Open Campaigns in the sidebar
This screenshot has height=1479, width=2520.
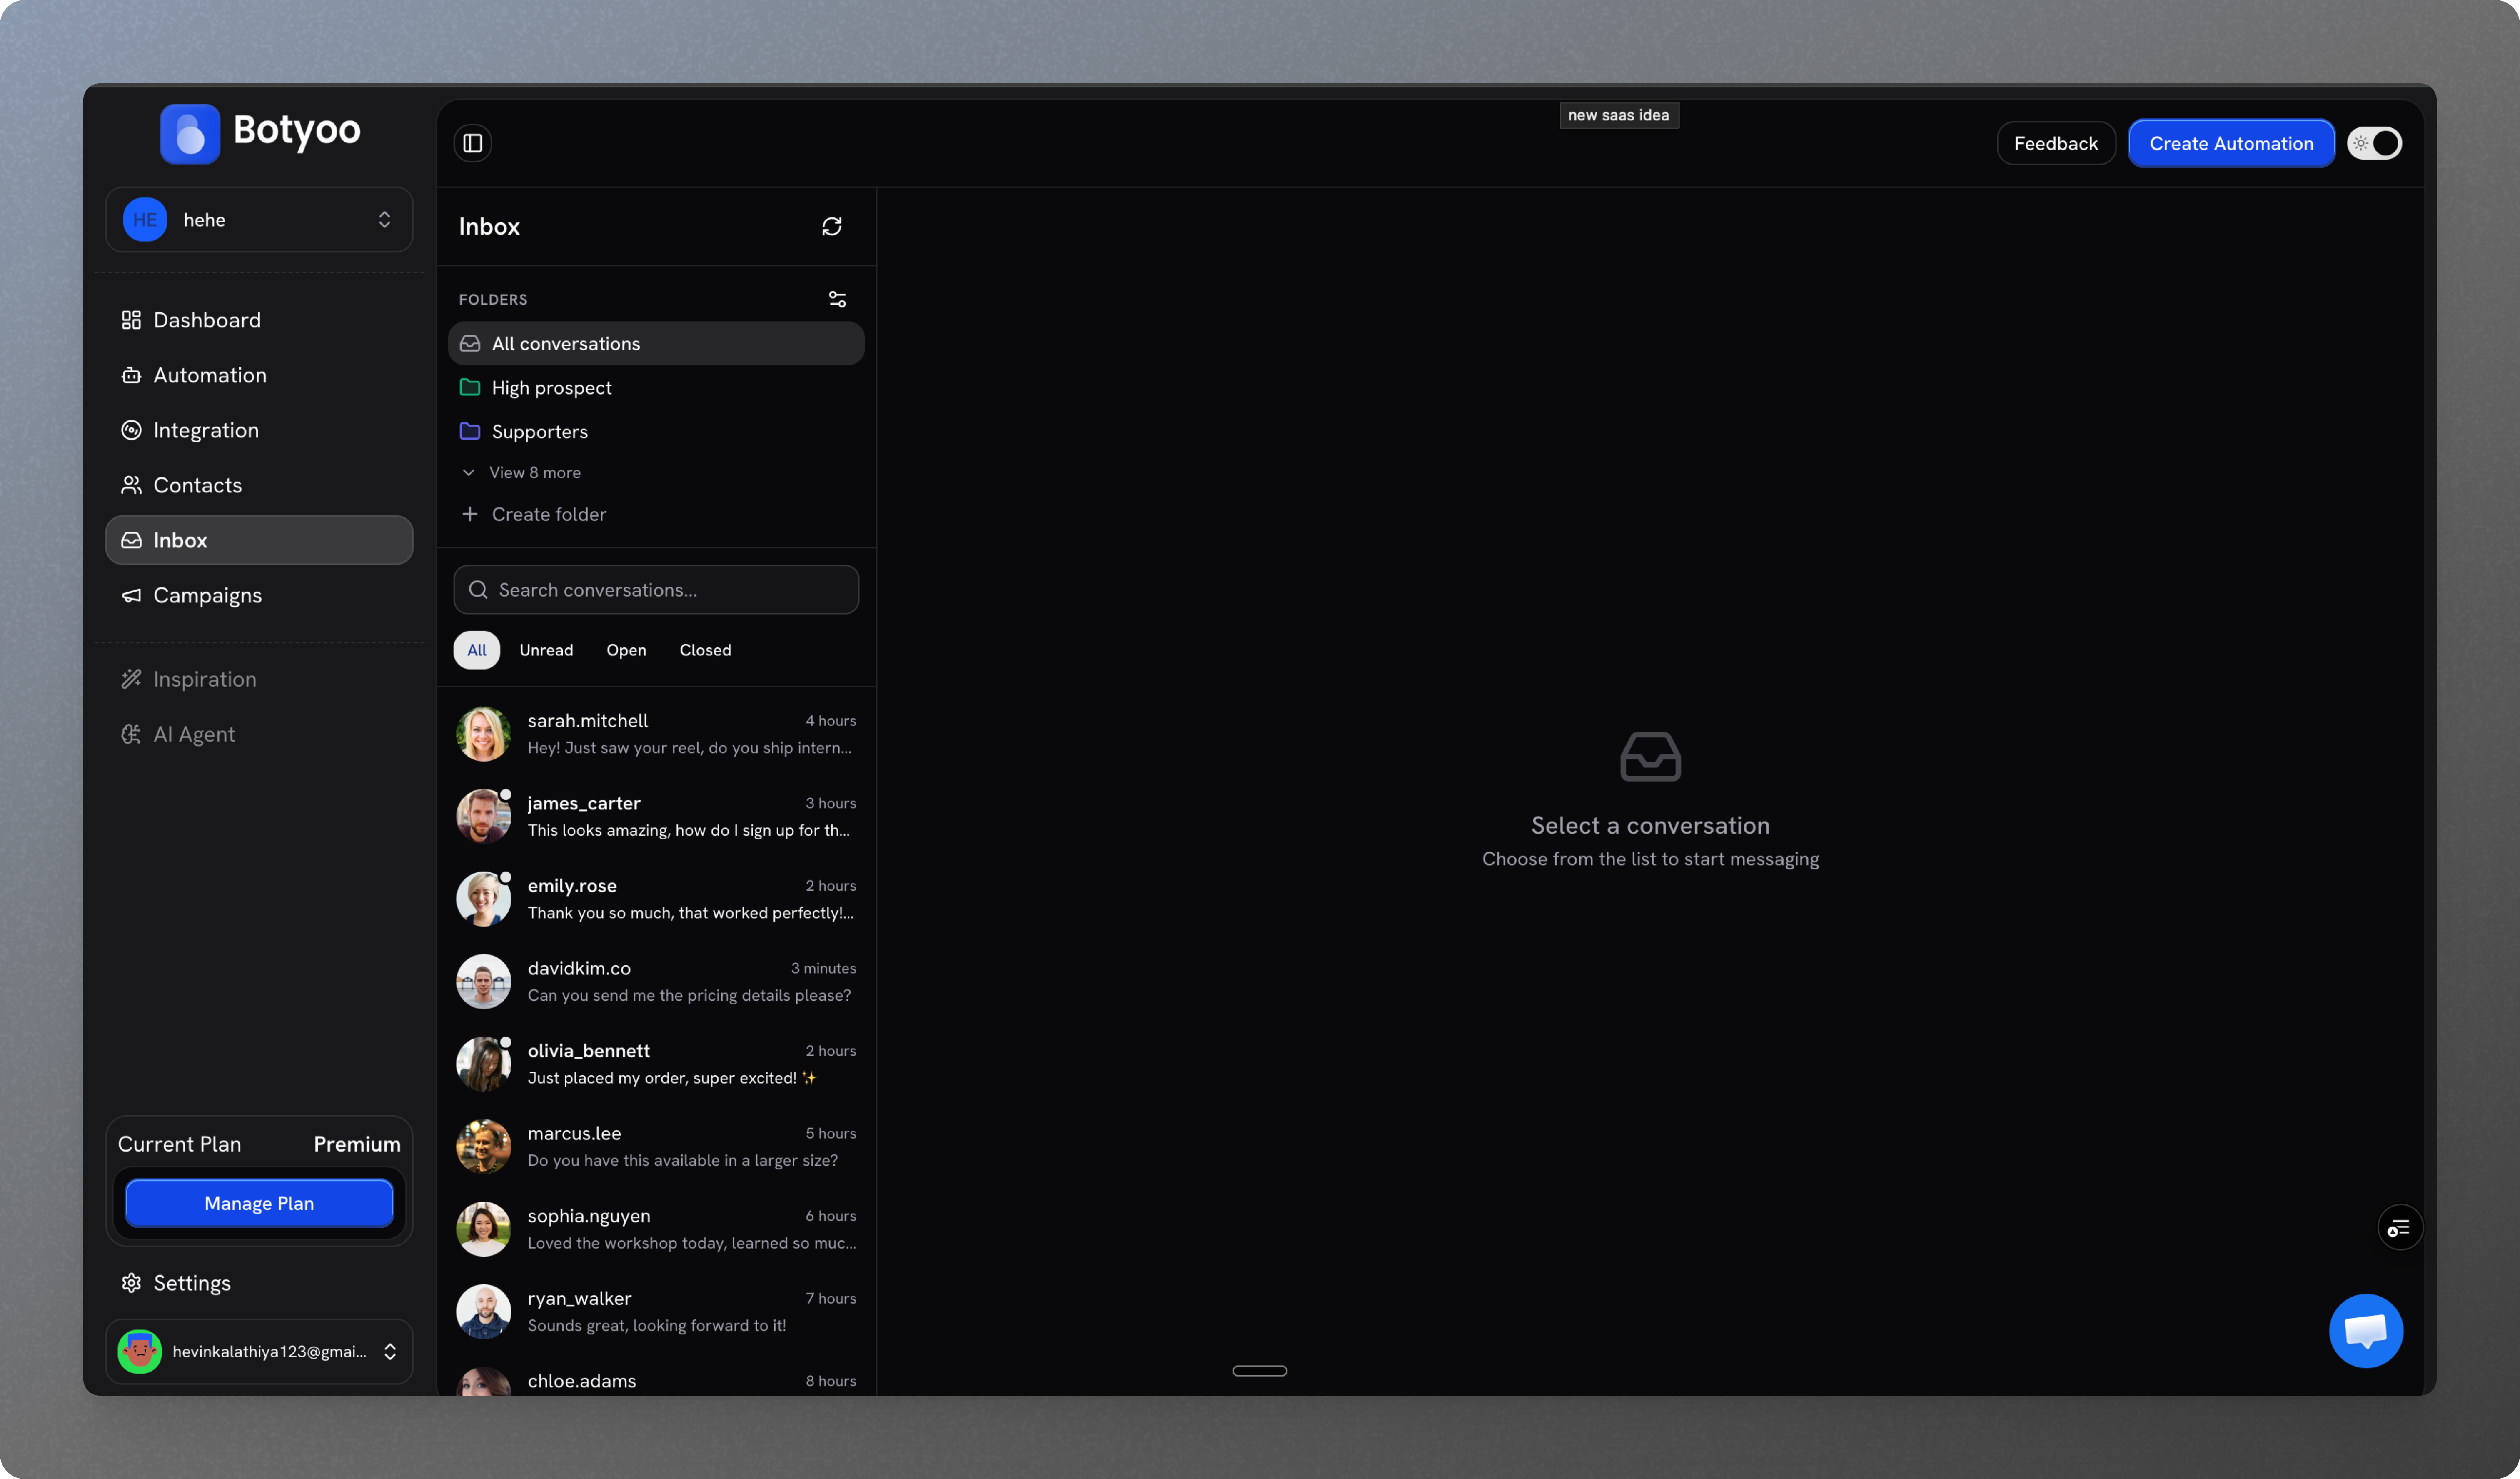(259, 595)
